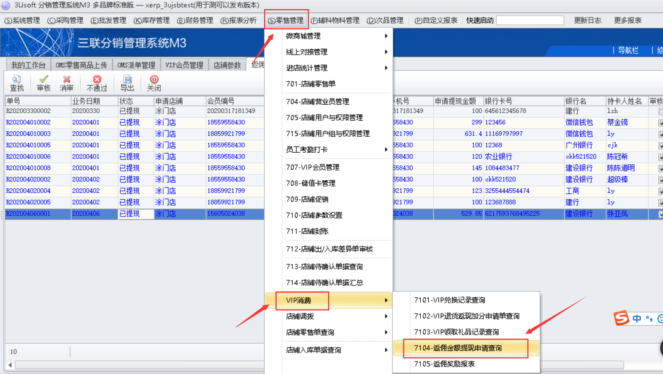Click the 业务日期 column header
This screenshot has height=374, width=663.
94,101
